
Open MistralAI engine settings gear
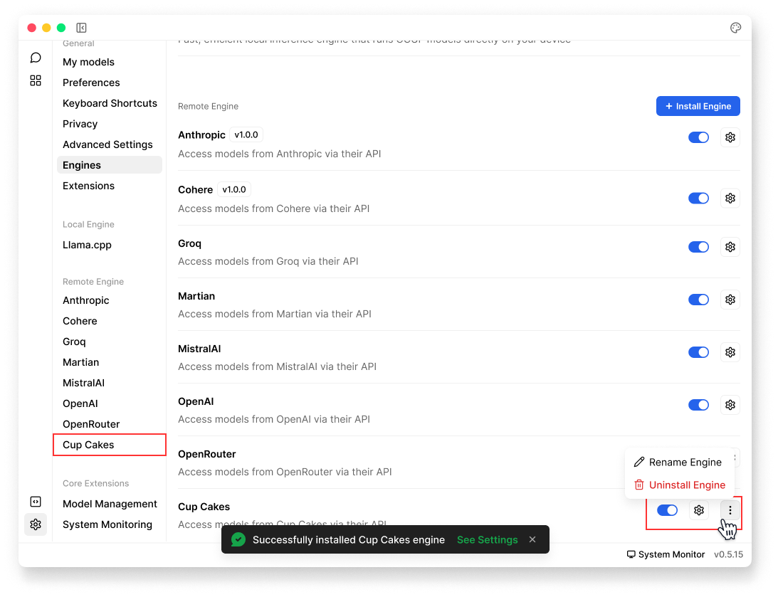coord(730,352)
